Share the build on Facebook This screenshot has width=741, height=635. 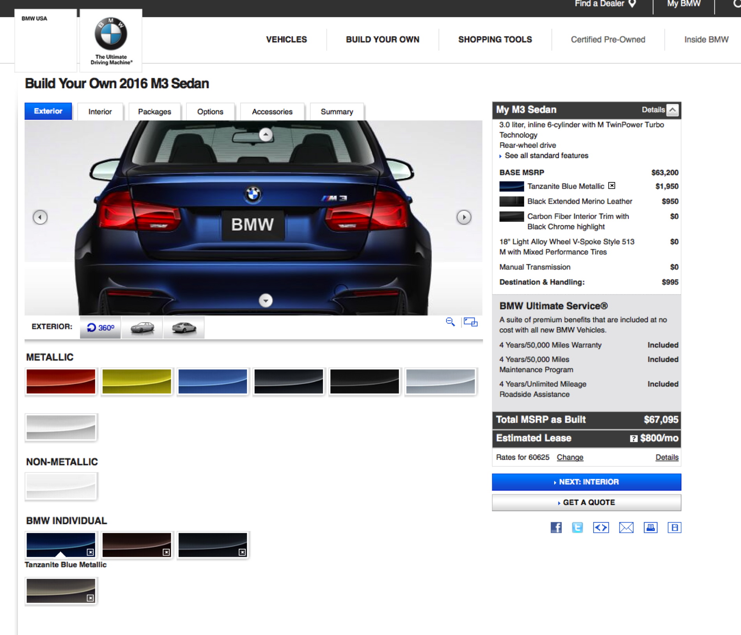[x=556, y=528]
